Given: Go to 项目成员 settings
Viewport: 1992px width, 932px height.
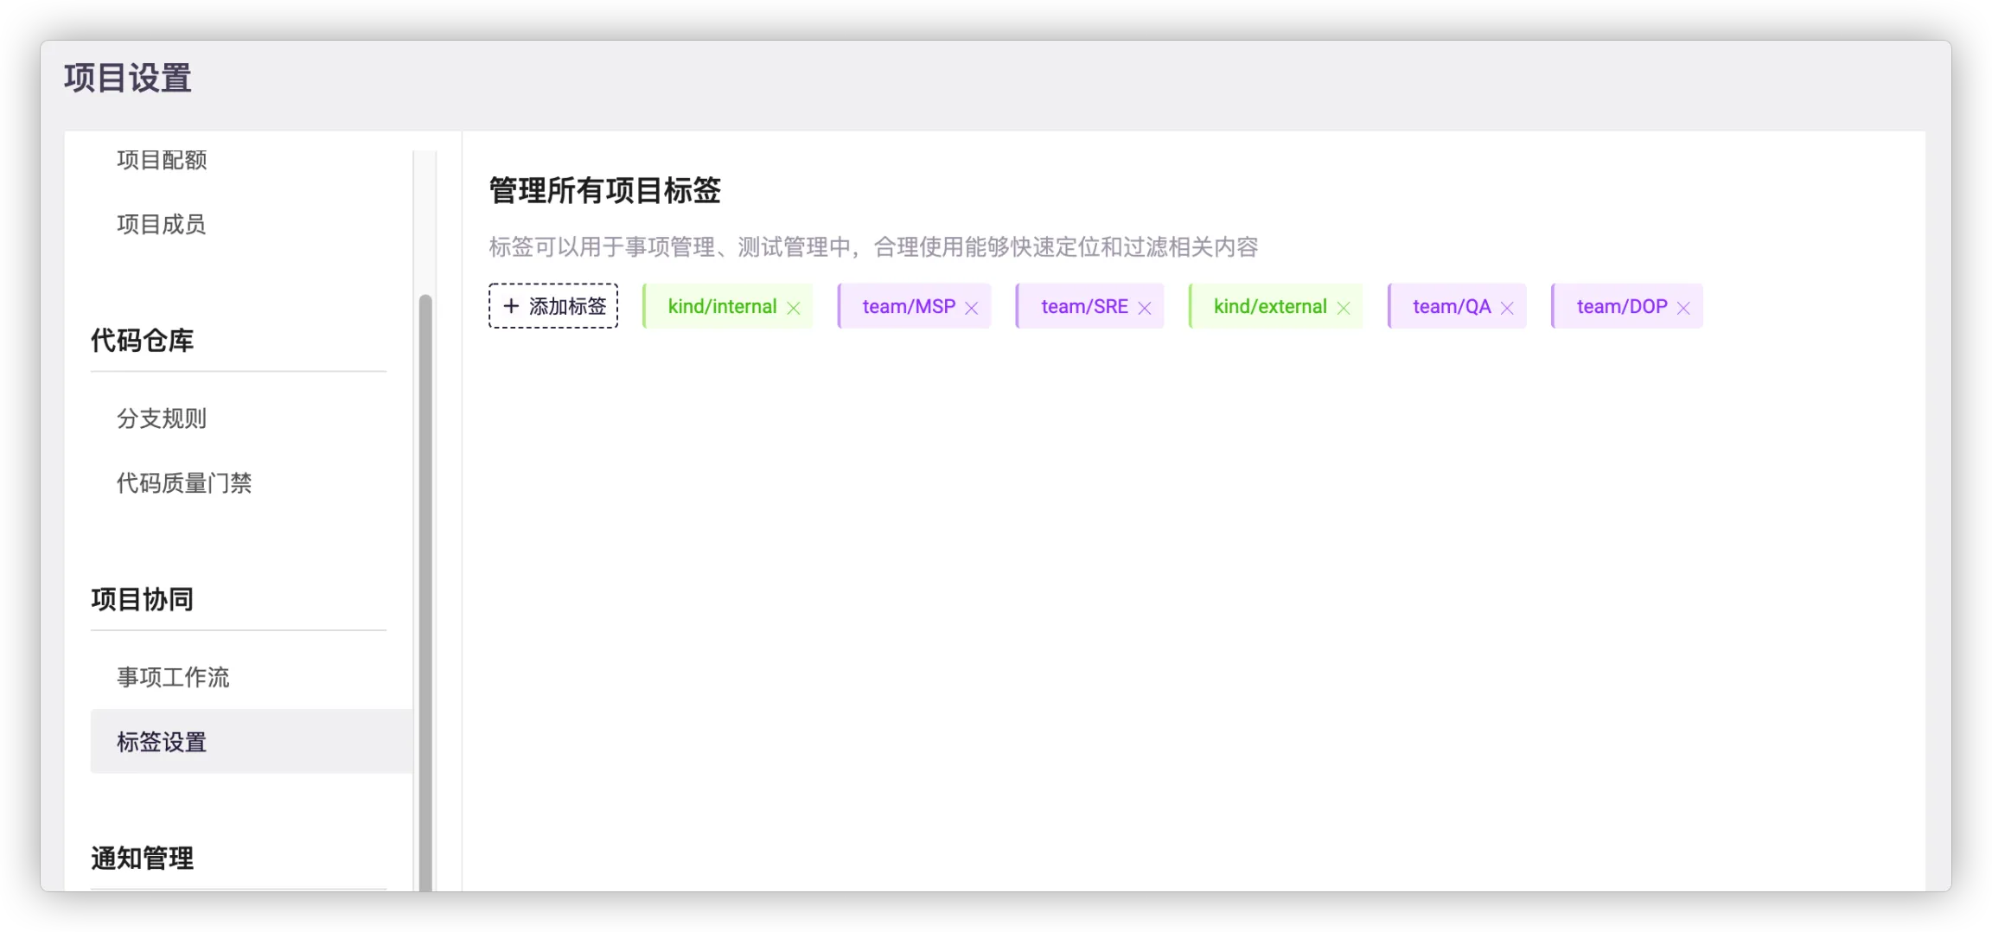Looking at the screenshot, I should point(162,225).
